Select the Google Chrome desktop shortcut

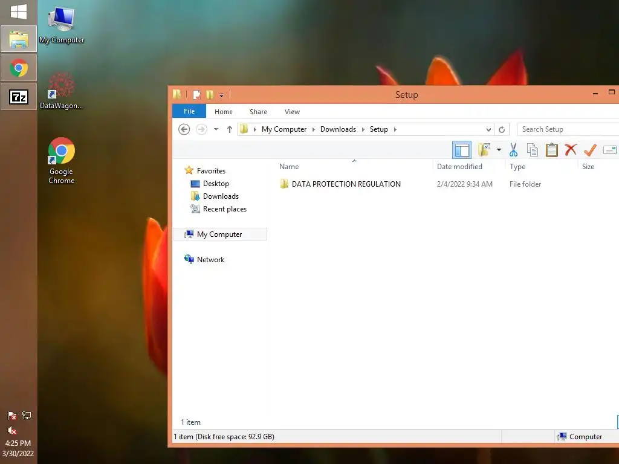pyautogui.click(x=62, y=161)
